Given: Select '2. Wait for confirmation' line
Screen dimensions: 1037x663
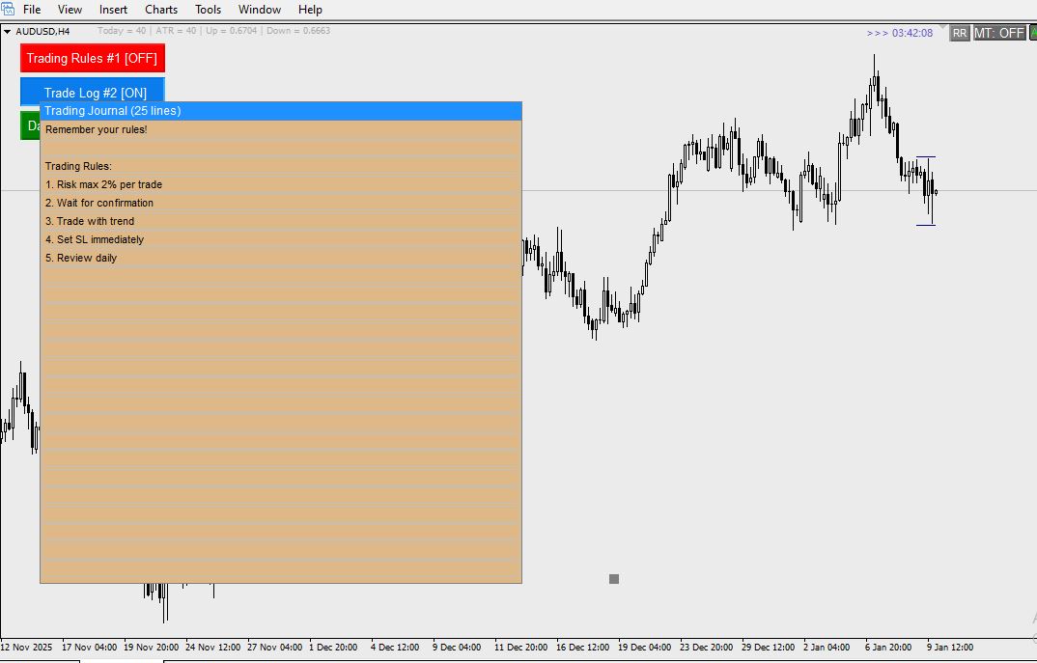Looking at the screenshot, I should 281,203.
